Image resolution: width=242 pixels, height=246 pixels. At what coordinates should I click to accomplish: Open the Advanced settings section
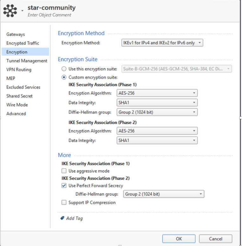tap(16, 113)
